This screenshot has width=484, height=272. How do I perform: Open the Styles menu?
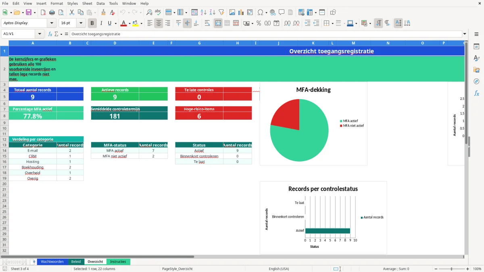coord(73,3)
